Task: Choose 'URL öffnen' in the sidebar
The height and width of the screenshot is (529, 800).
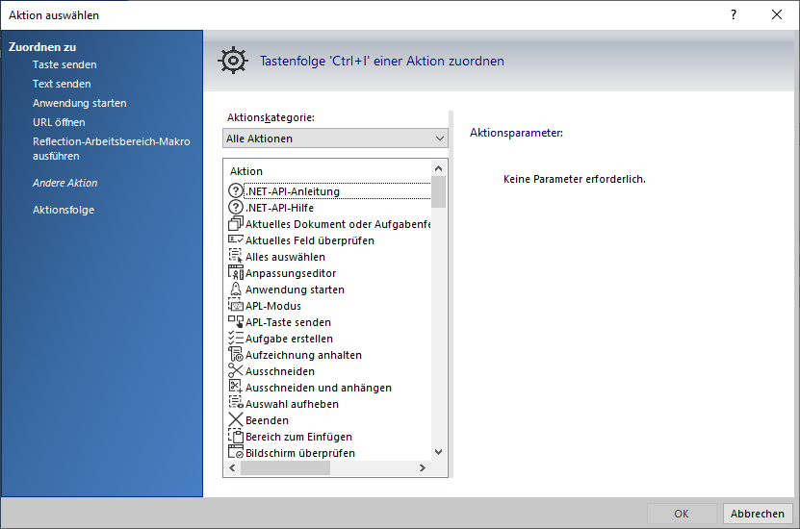Action: point(59,122)
